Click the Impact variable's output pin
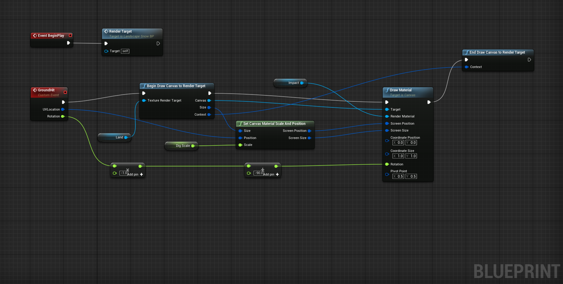Image resolution: width=563 pixels, height=284 pixels. 302,83
